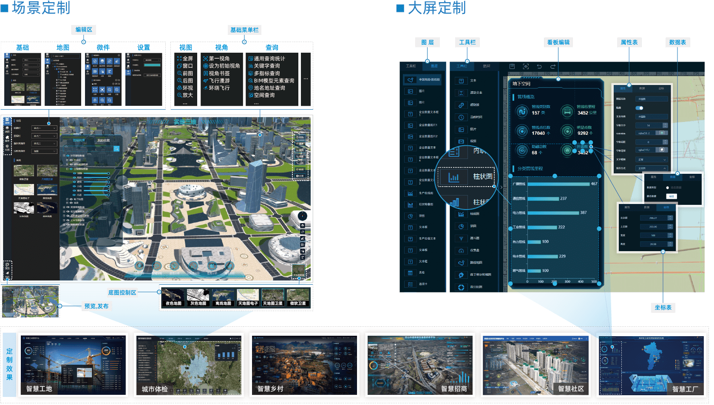Open the 图层栏 style dropdown
The width and height of the screenshot is (714, 405).
[45, 136]
